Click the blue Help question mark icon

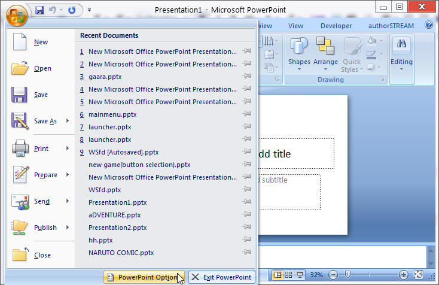click(429, 25)
